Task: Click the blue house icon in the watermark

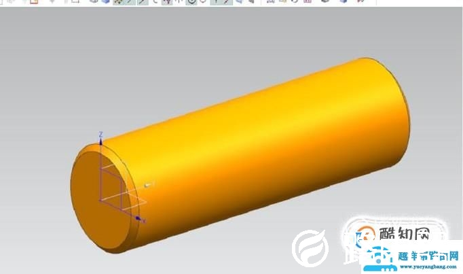Action: point(378,257)
